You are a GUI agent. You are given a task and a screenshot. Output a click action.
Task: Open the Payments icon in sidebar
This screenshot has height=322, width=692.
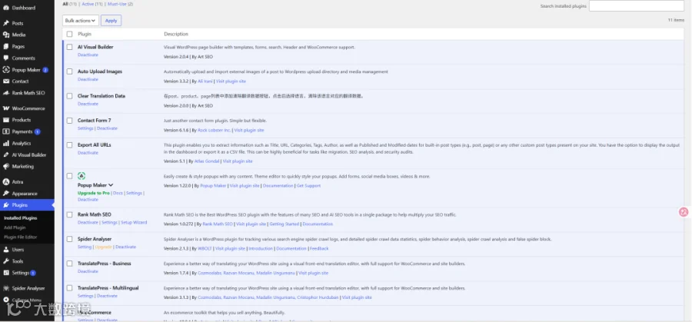pyautogui.click(x=5, y=131)
